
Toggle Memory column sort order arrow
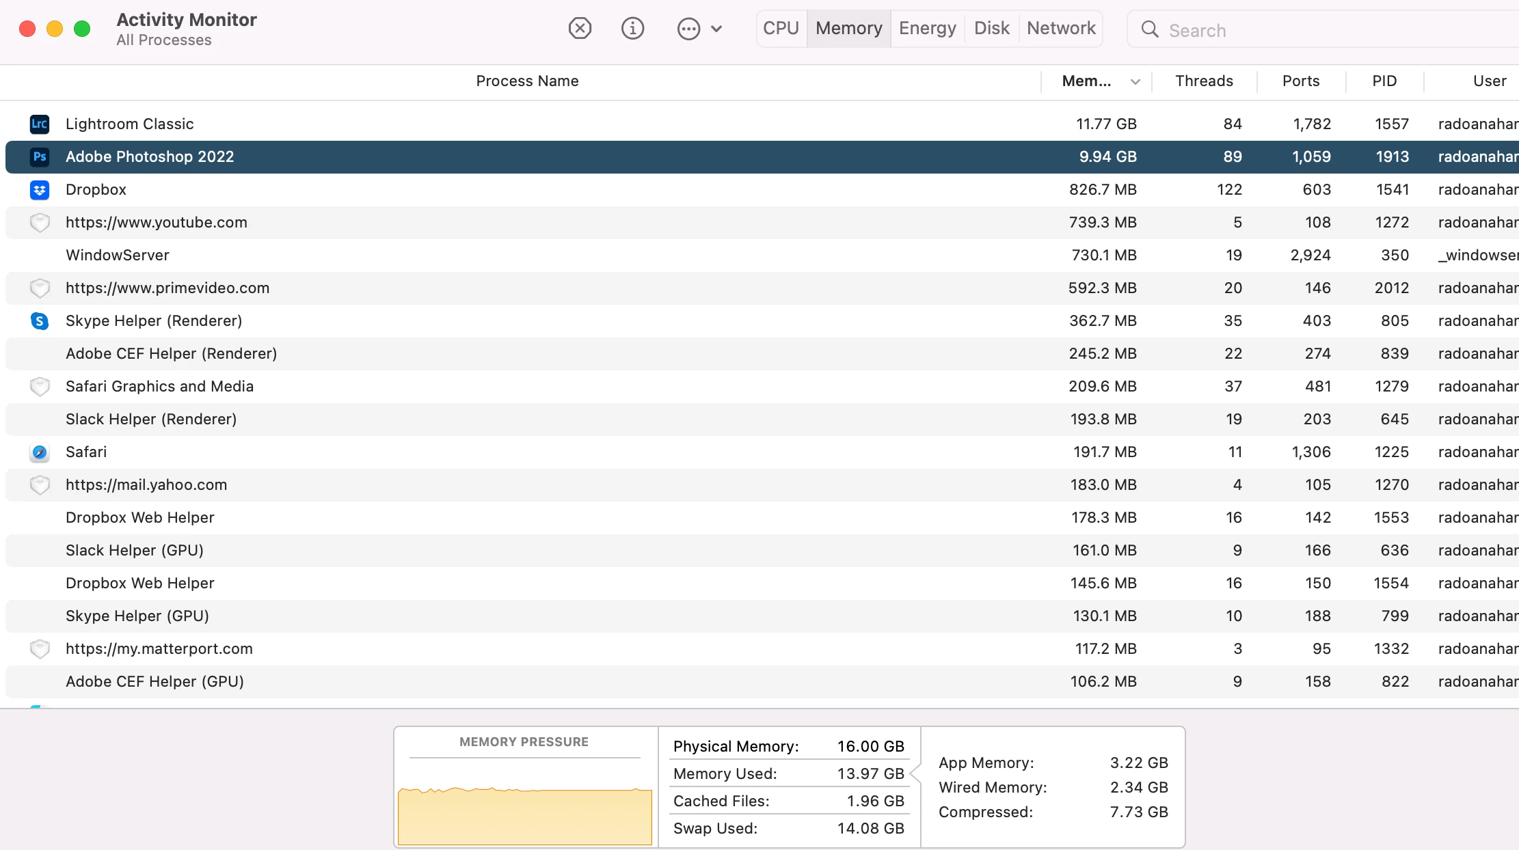click(x=1135, y=82)
